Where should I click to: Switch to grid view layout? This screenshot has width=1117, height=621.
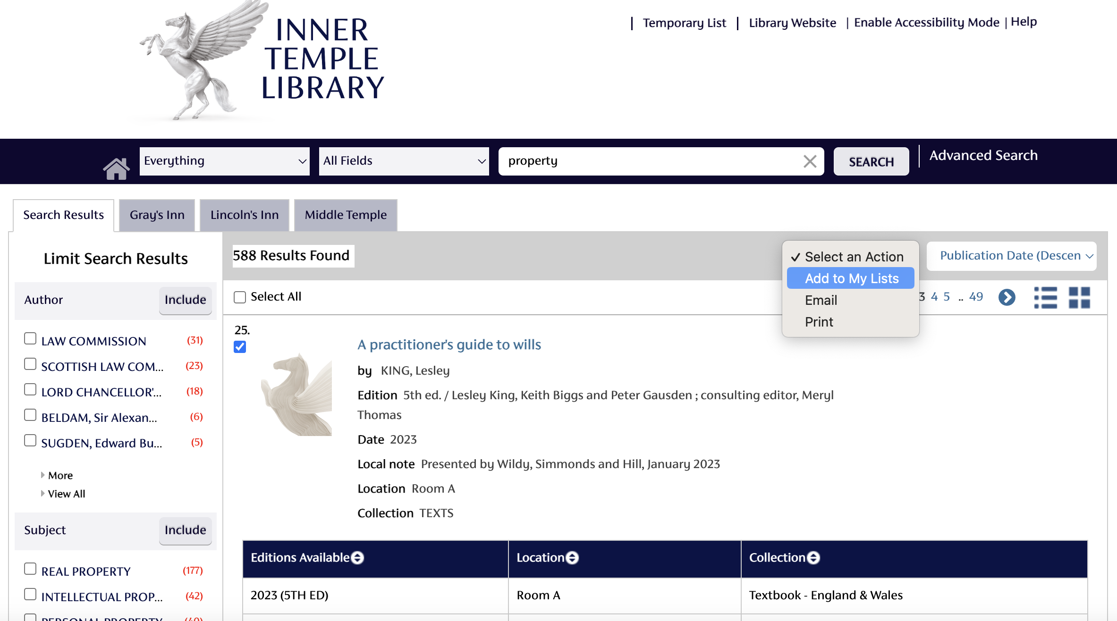point(1079,298)
